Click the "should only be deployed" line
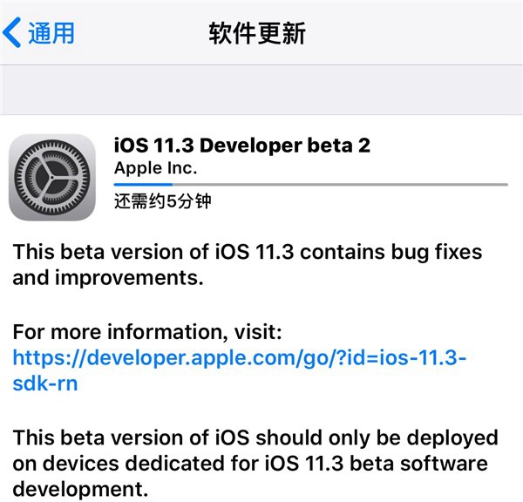The image size is (523, 502). tap(255, 437)
